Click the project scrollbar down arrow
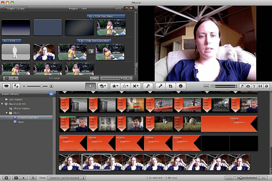Viewport: 272px width, 181px height. 136,73
